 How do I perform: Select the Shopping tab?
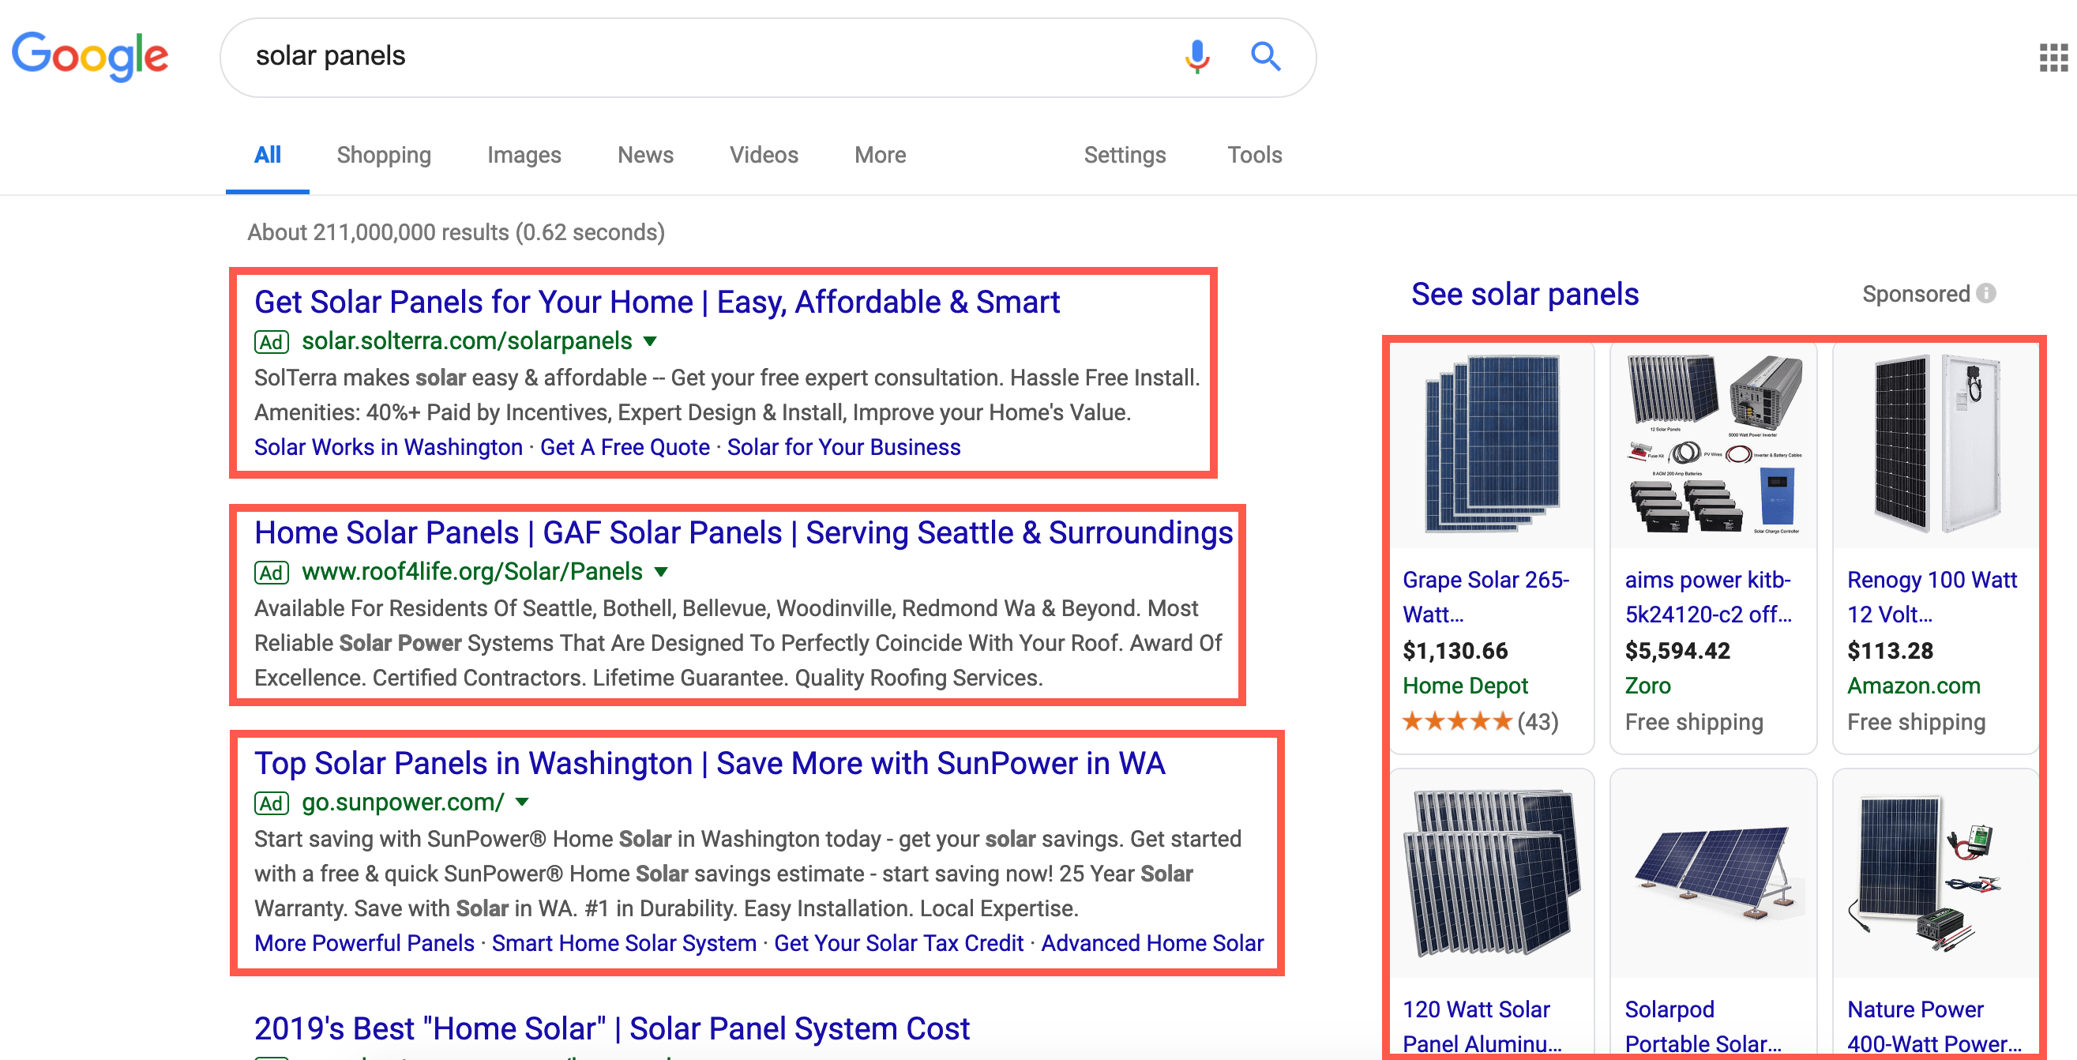382,154
